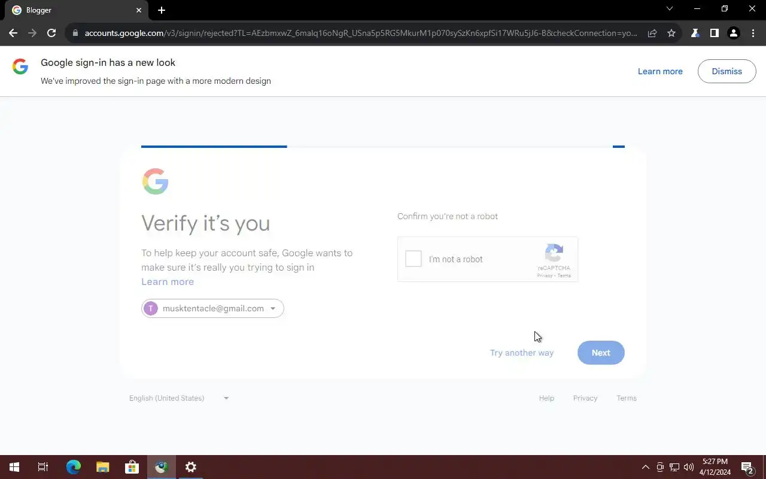The image size is (766, 479).
Task: Open the notification center icon
Action: 747,467
